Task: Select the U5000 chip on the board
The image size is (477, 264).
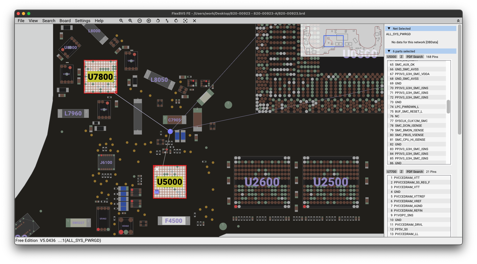Action: click(170, 182)
